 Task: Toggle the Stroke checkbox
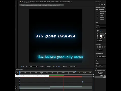pyautogui.click(x=97, y=38)
